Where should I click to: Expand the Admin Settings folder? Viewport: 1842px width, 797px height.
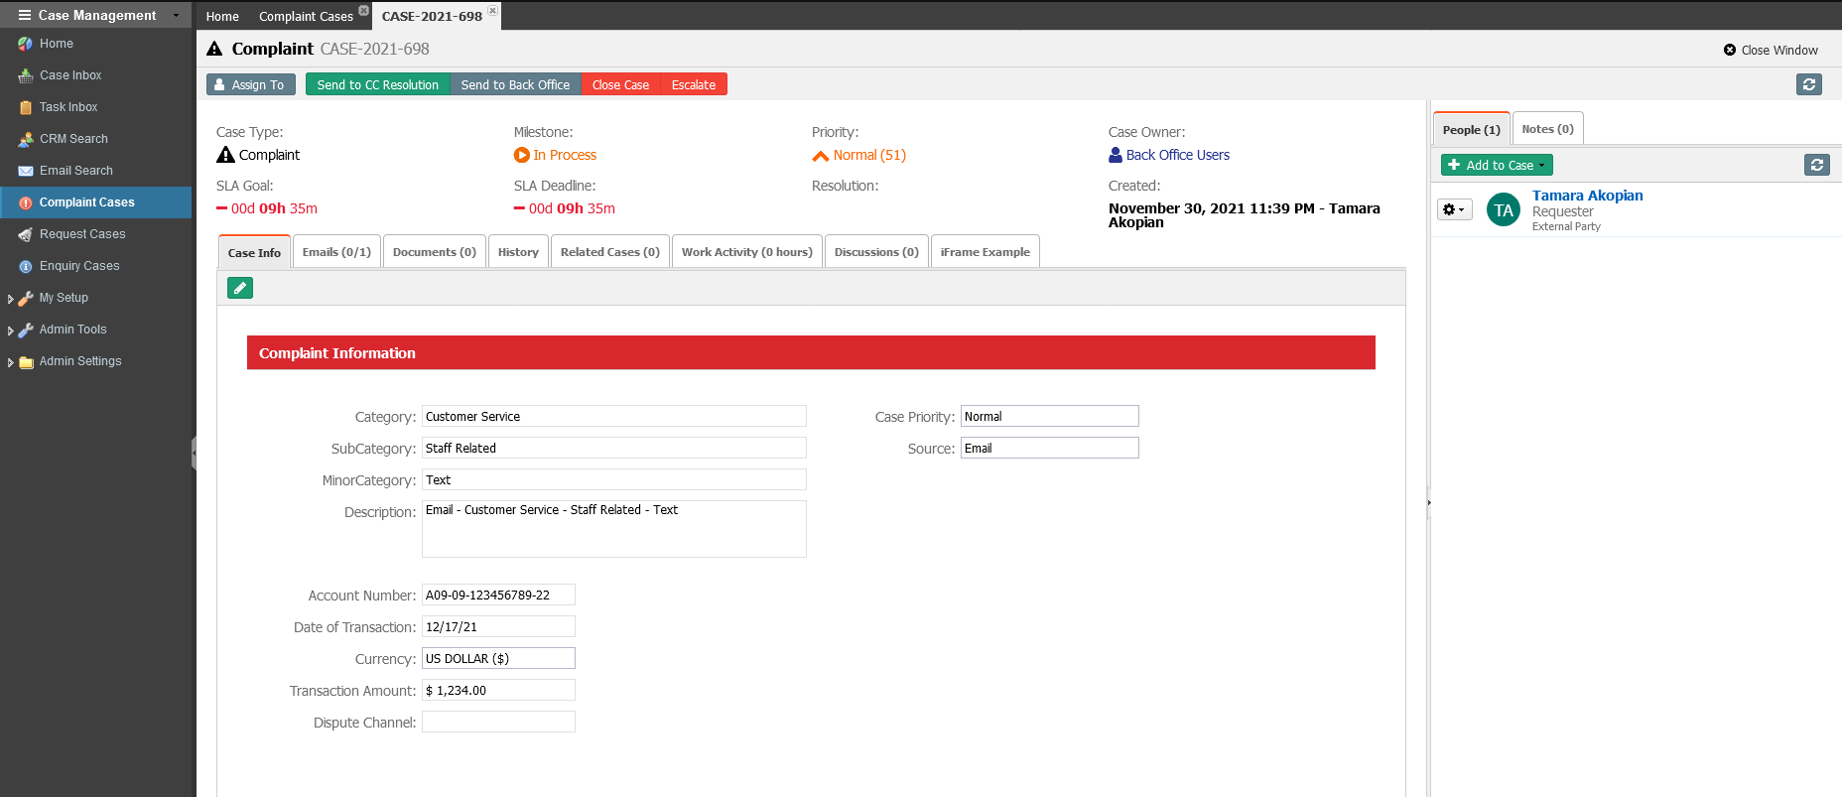11,362
